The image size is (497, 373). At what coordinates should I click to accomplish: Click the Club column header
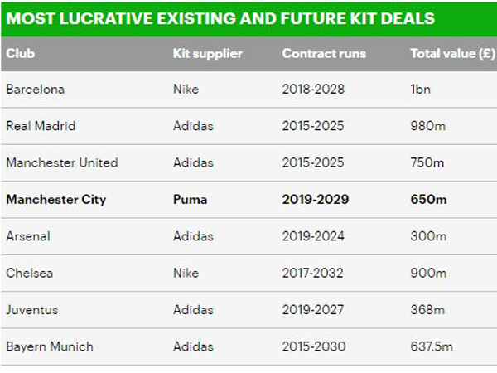tap(20, 54)
